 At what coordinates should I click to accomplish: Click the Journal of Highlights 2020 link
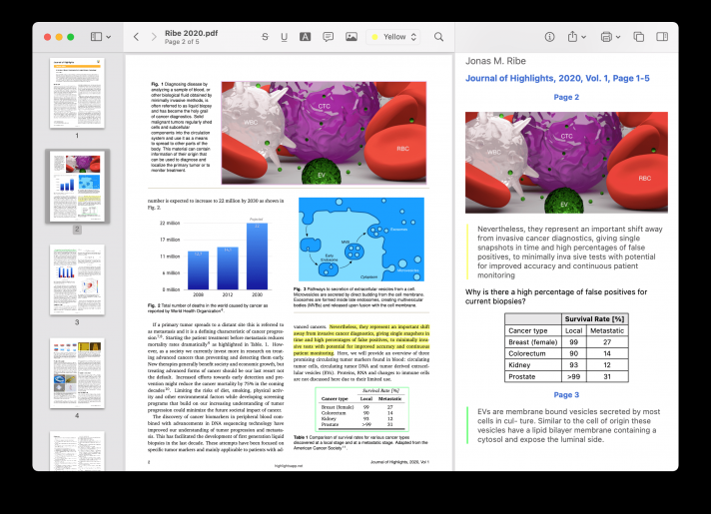pos(557,78)
